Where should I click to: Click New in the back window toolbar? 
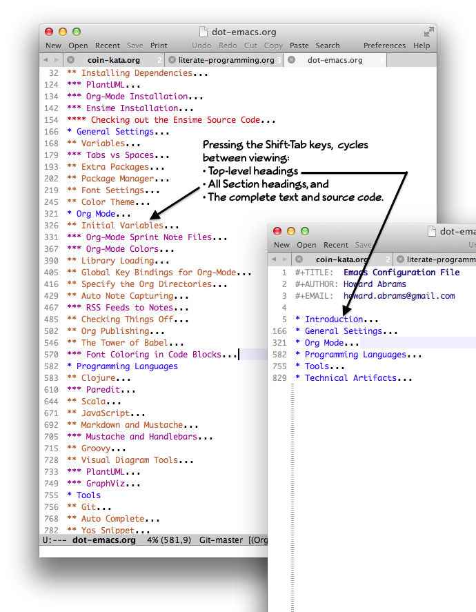53,46
